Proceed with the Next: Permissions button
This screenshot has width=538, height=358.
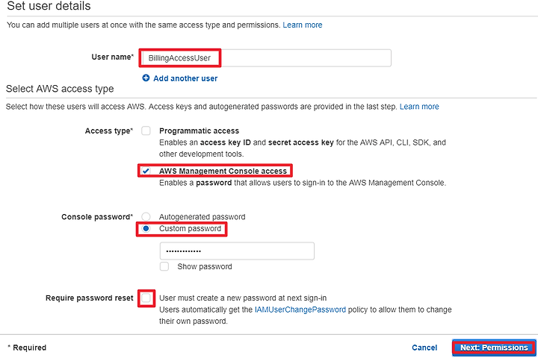(x=494, y=348)
